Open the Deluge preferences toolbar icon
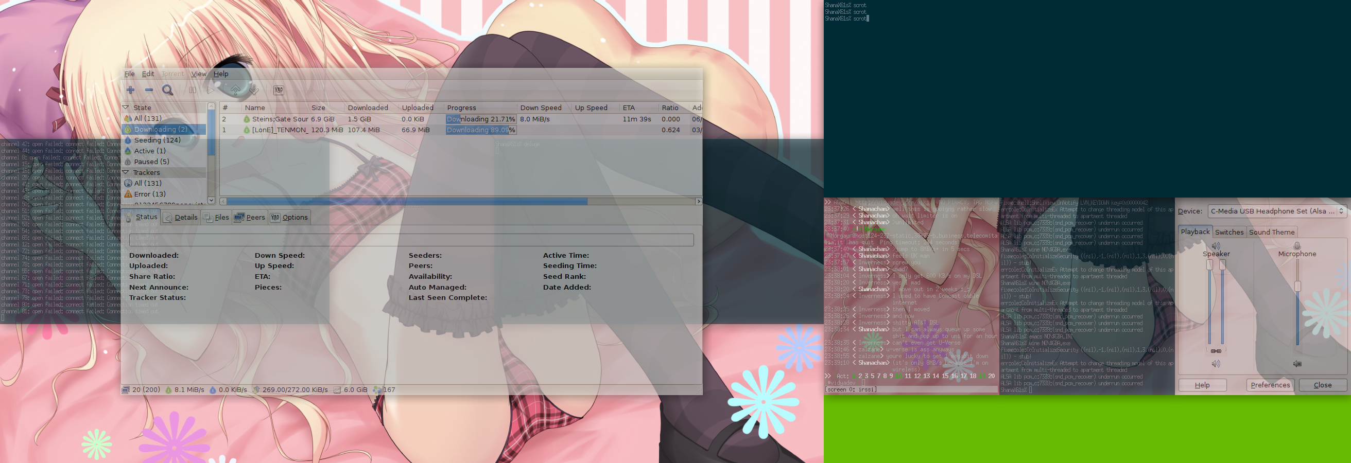Viewport: 1351px width, 463px height. (x=279, y=90)
